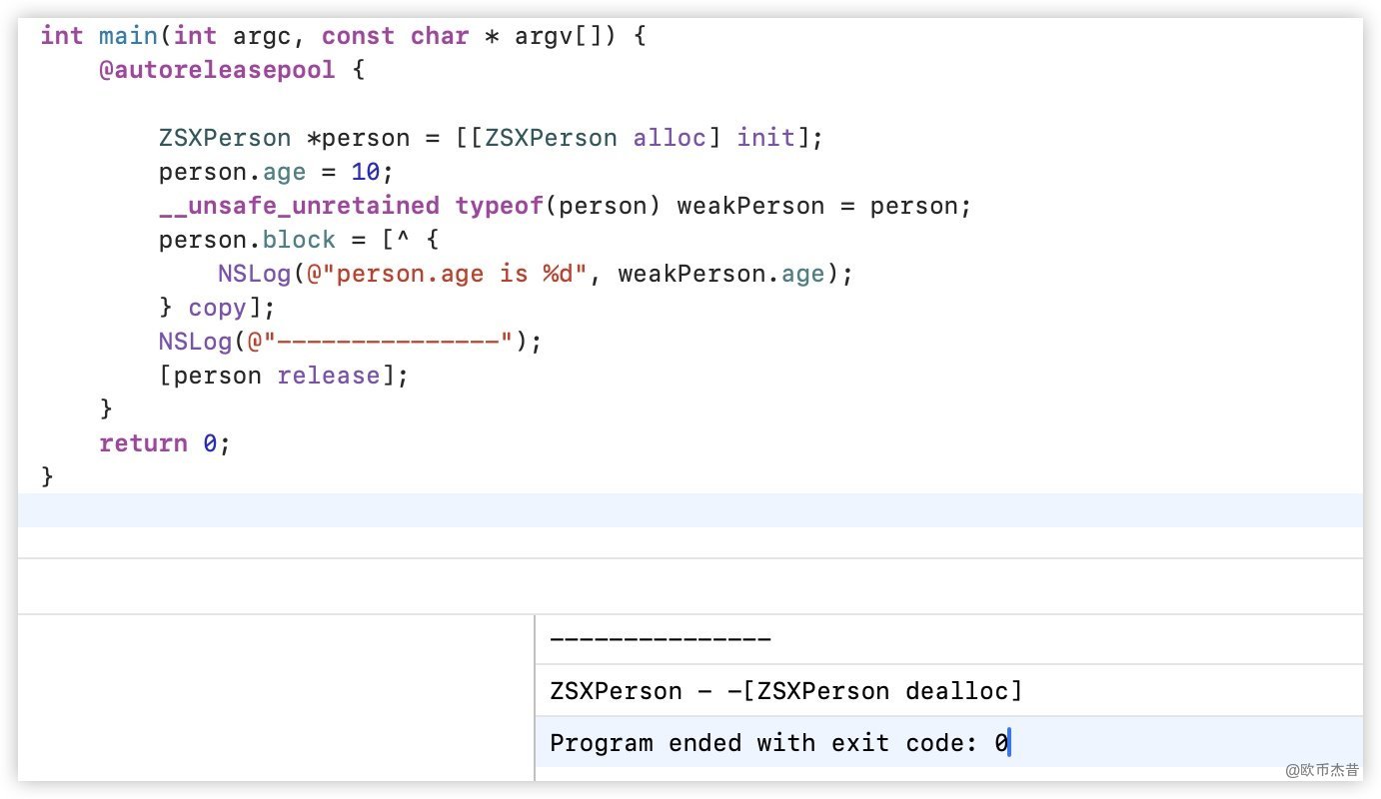Click the return keyword

click(x=143, y=443)
